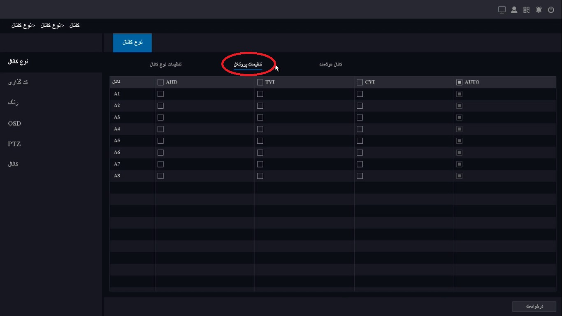Enable TVI for channel A1

click(260, 94)
